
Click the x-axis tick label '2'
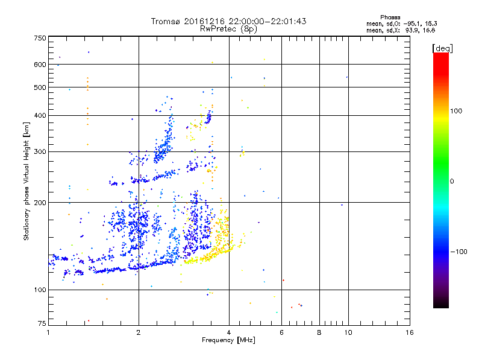[139, 332]
